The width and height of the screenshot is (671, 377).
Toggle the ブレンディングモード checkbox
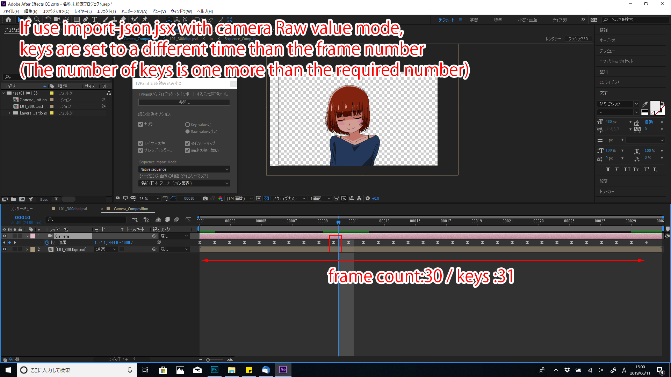tap(140, 150)
